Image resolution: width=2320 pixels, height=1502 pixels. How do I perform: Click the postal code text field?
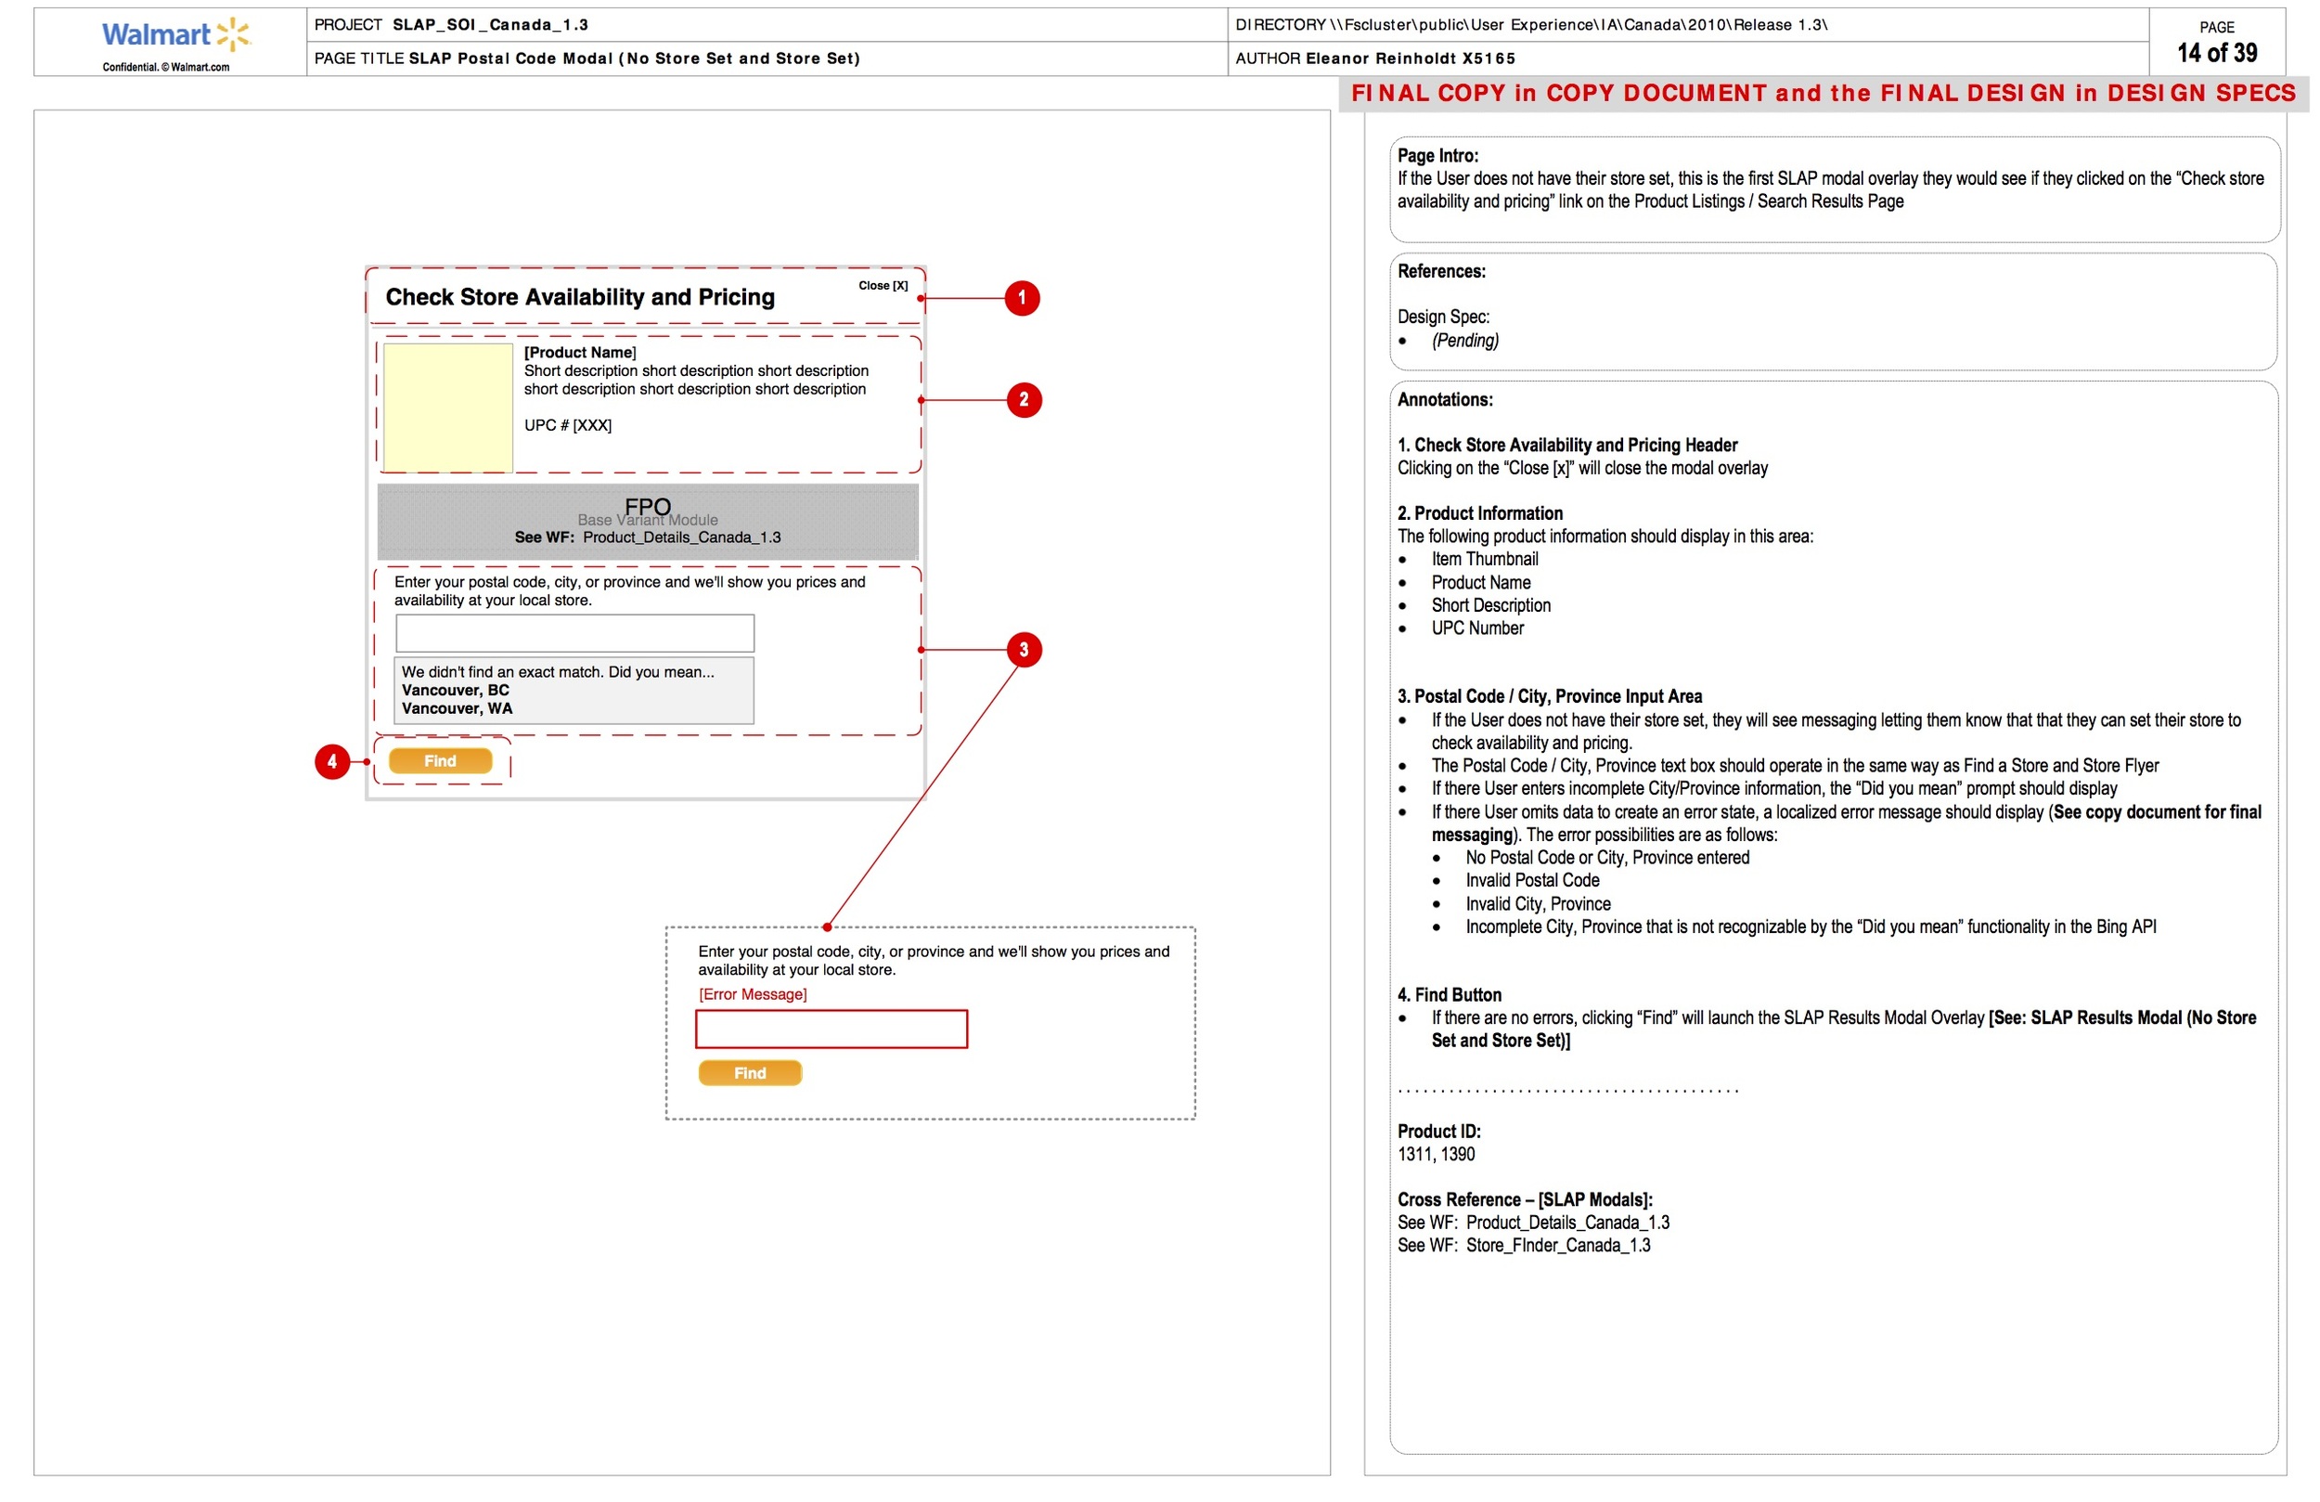(574, 634)
